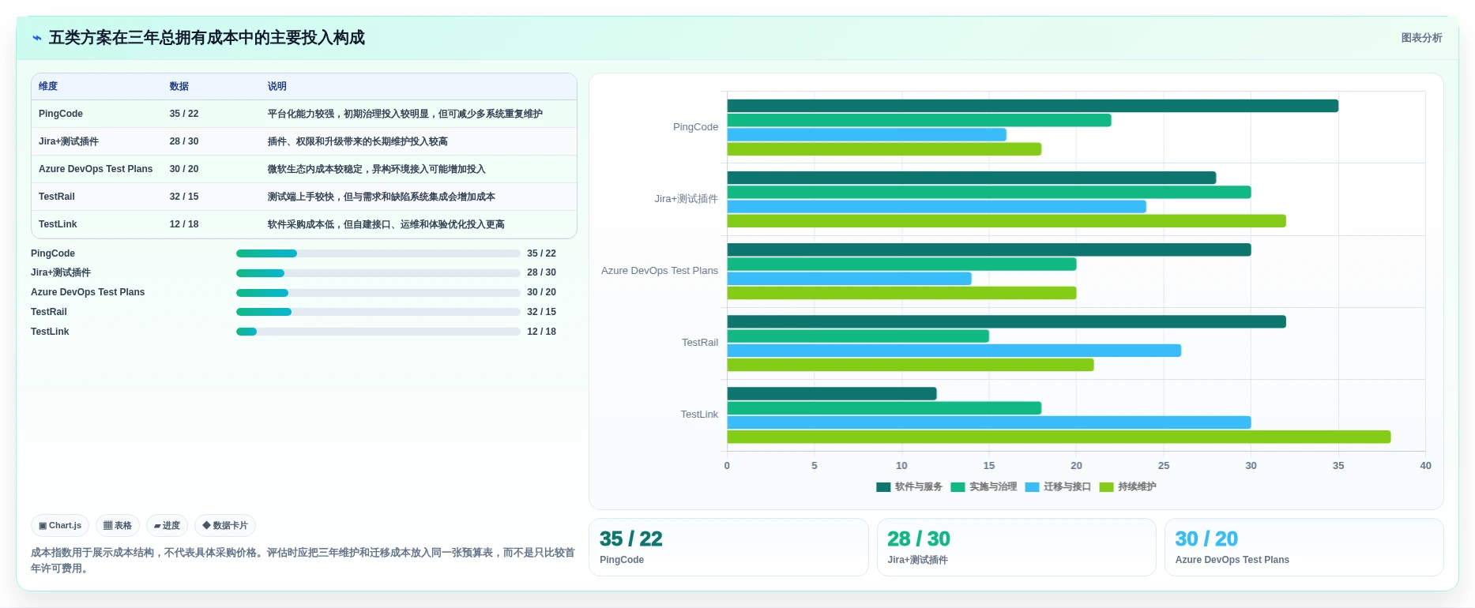
Task: Click the TestRail progress bar
Action: [378, 312]
